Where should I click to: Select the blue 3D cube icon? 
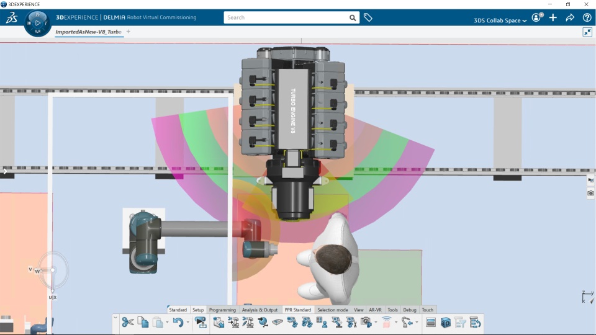[x=446, y=323]
